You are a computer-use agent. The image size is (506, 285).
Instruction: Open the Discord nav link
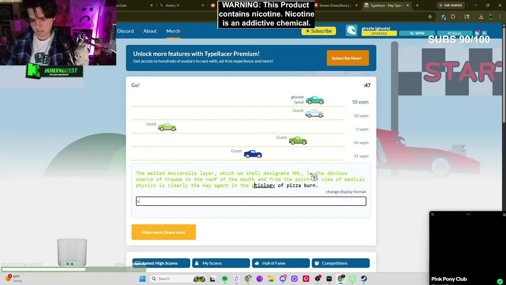coord(125,31)
